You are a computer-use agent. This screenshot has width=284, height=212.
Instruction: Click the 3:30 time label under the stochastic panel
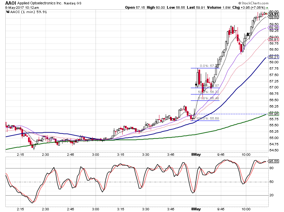click(x=146, y=209)
